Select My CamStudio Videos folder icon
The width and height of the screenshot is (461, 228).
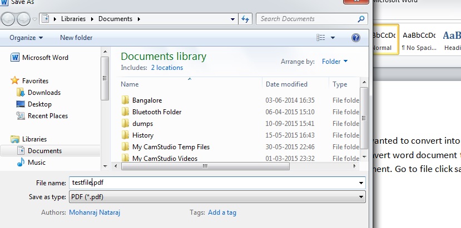coord(125,158)
